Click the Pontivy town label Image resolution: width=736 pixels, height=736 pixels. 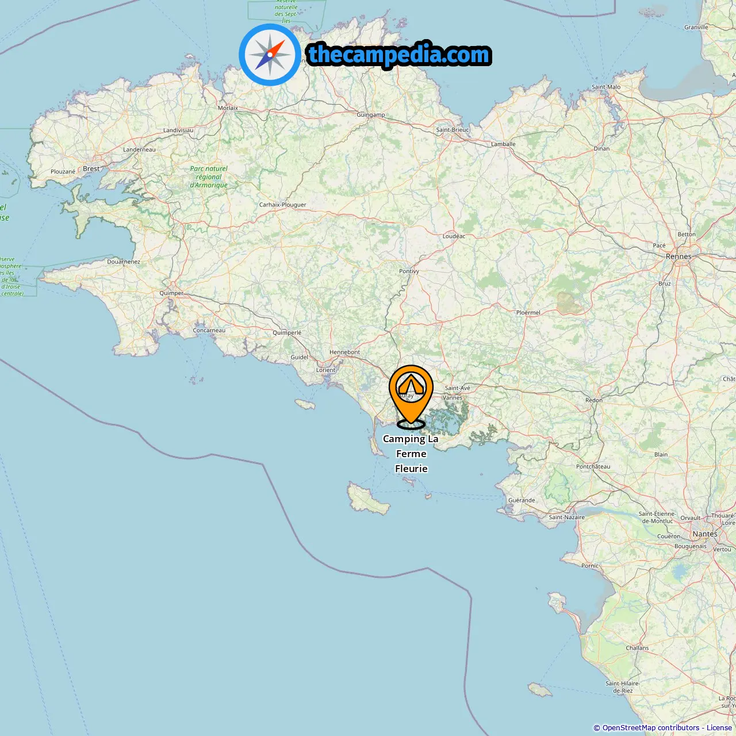click(x=409, y=271)
